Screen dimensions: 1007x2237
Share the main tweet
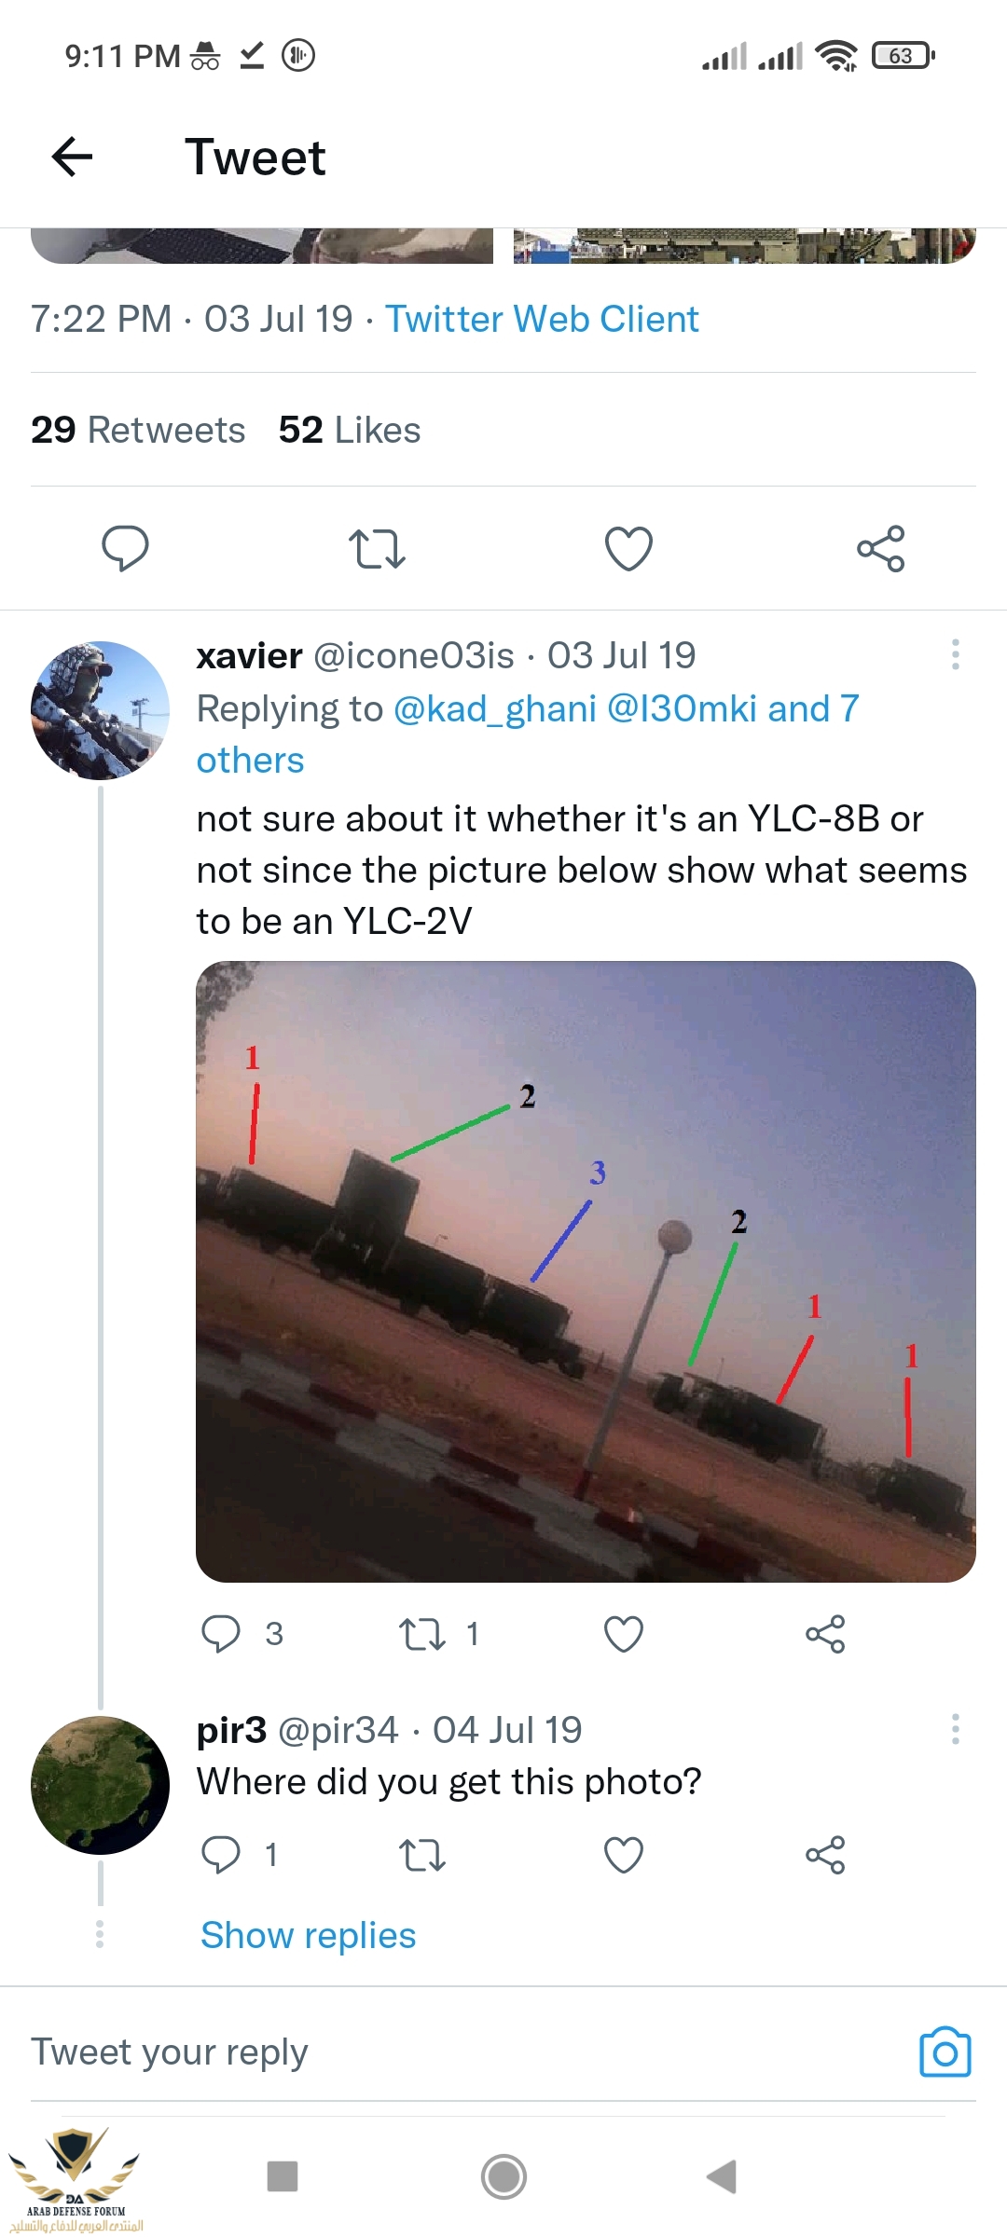pyautogui.click(x=881, y=548)
